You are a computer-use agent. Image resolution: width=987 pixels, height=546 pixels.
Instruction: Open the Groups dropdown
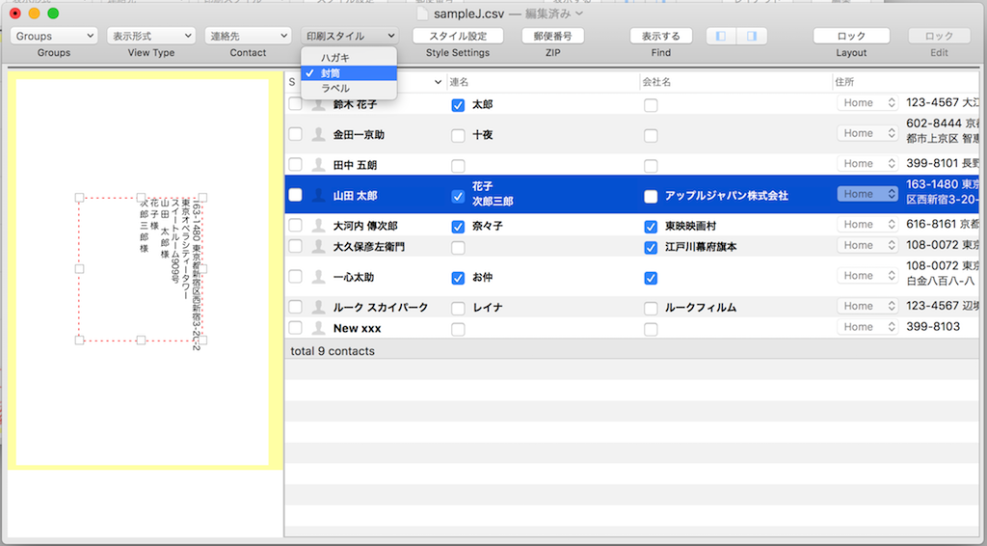click(x=55, y=36)
